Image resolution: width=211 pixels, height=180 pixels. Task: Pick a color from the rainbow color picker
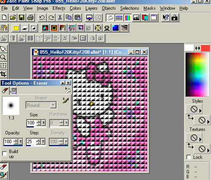197,75
